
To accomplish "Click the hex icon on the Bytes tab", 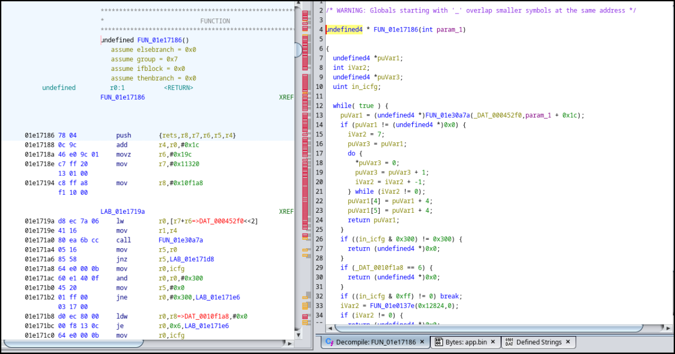I will point(438,342).
